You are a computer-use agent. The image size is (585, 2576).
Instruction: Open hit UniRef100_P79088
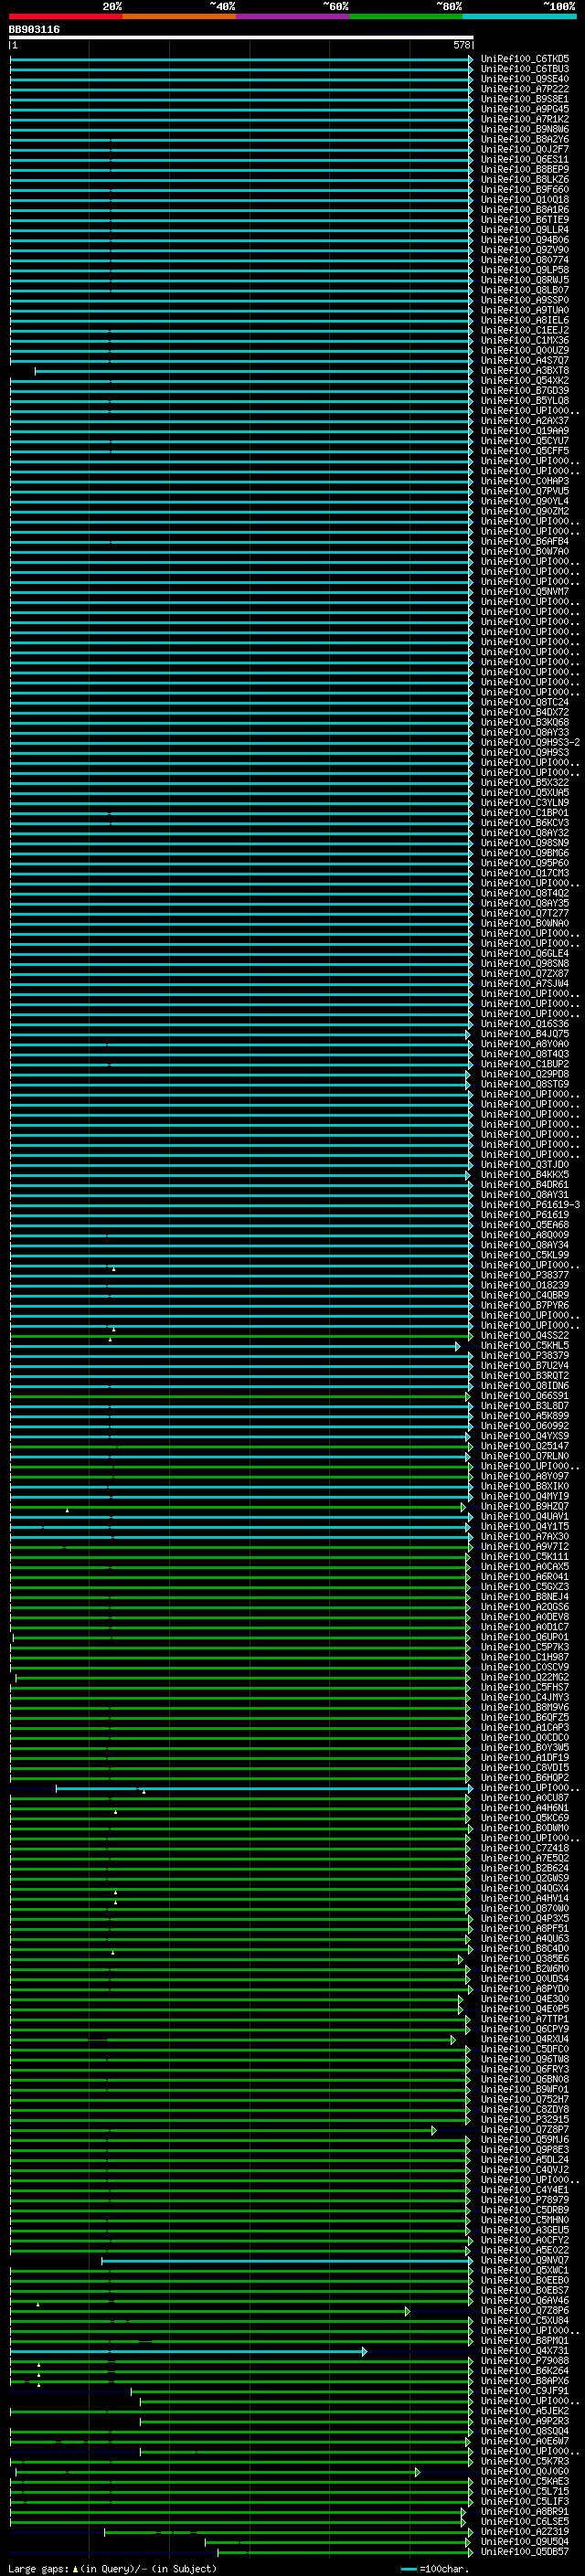click(525, 2361)
